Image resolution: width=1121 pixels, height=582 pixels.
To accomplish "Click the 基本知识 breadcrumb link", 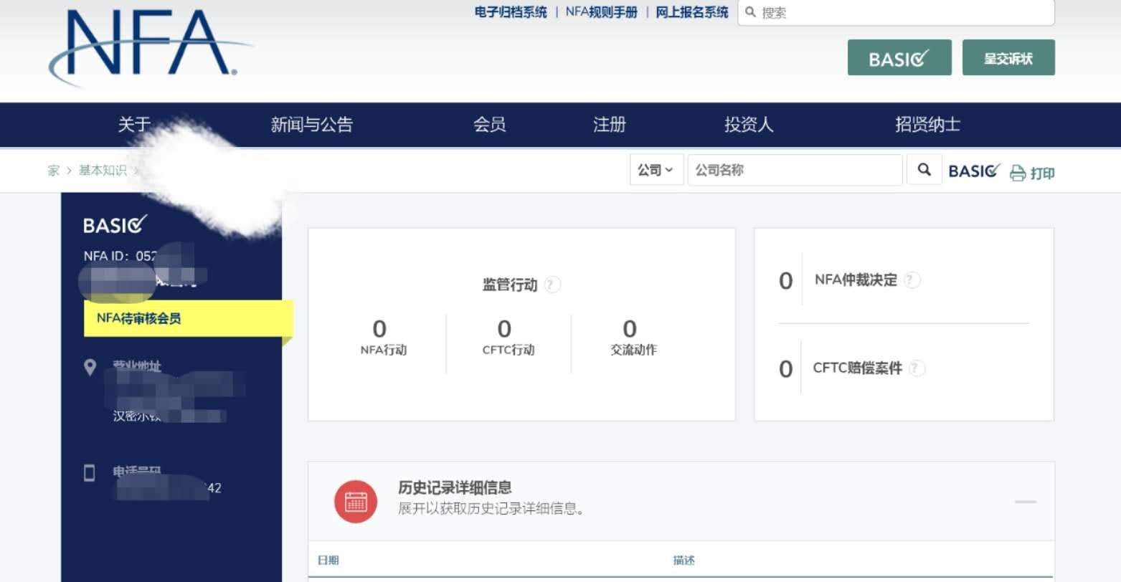I will (103, 171).
